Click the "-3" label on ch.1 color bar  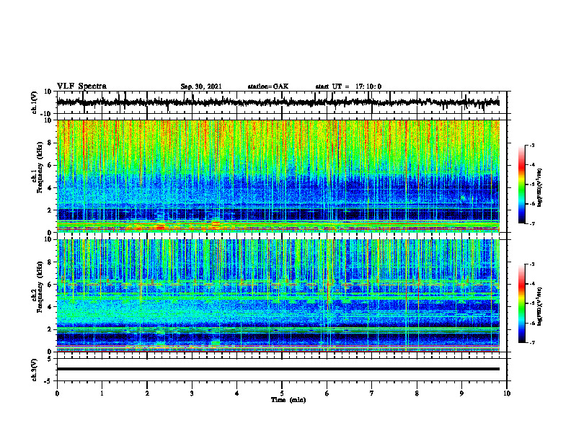[531, 145]
